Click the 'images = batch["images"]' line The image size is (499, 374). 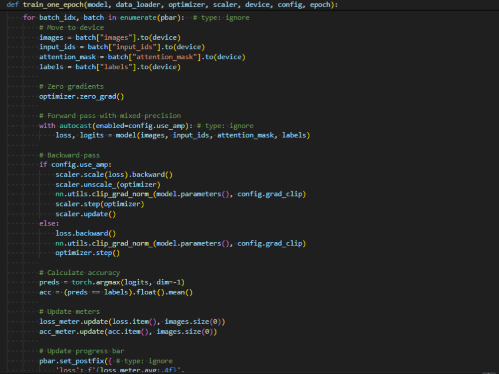point(110,37)
